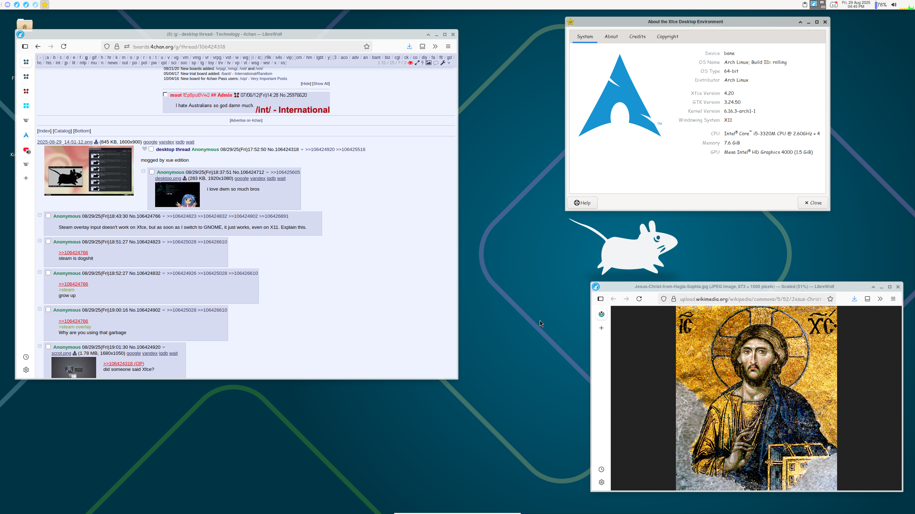The image size is (915, 514).
Task: Click the diagonal expand arrows icon in 4chan header
Action: point(417,63)
